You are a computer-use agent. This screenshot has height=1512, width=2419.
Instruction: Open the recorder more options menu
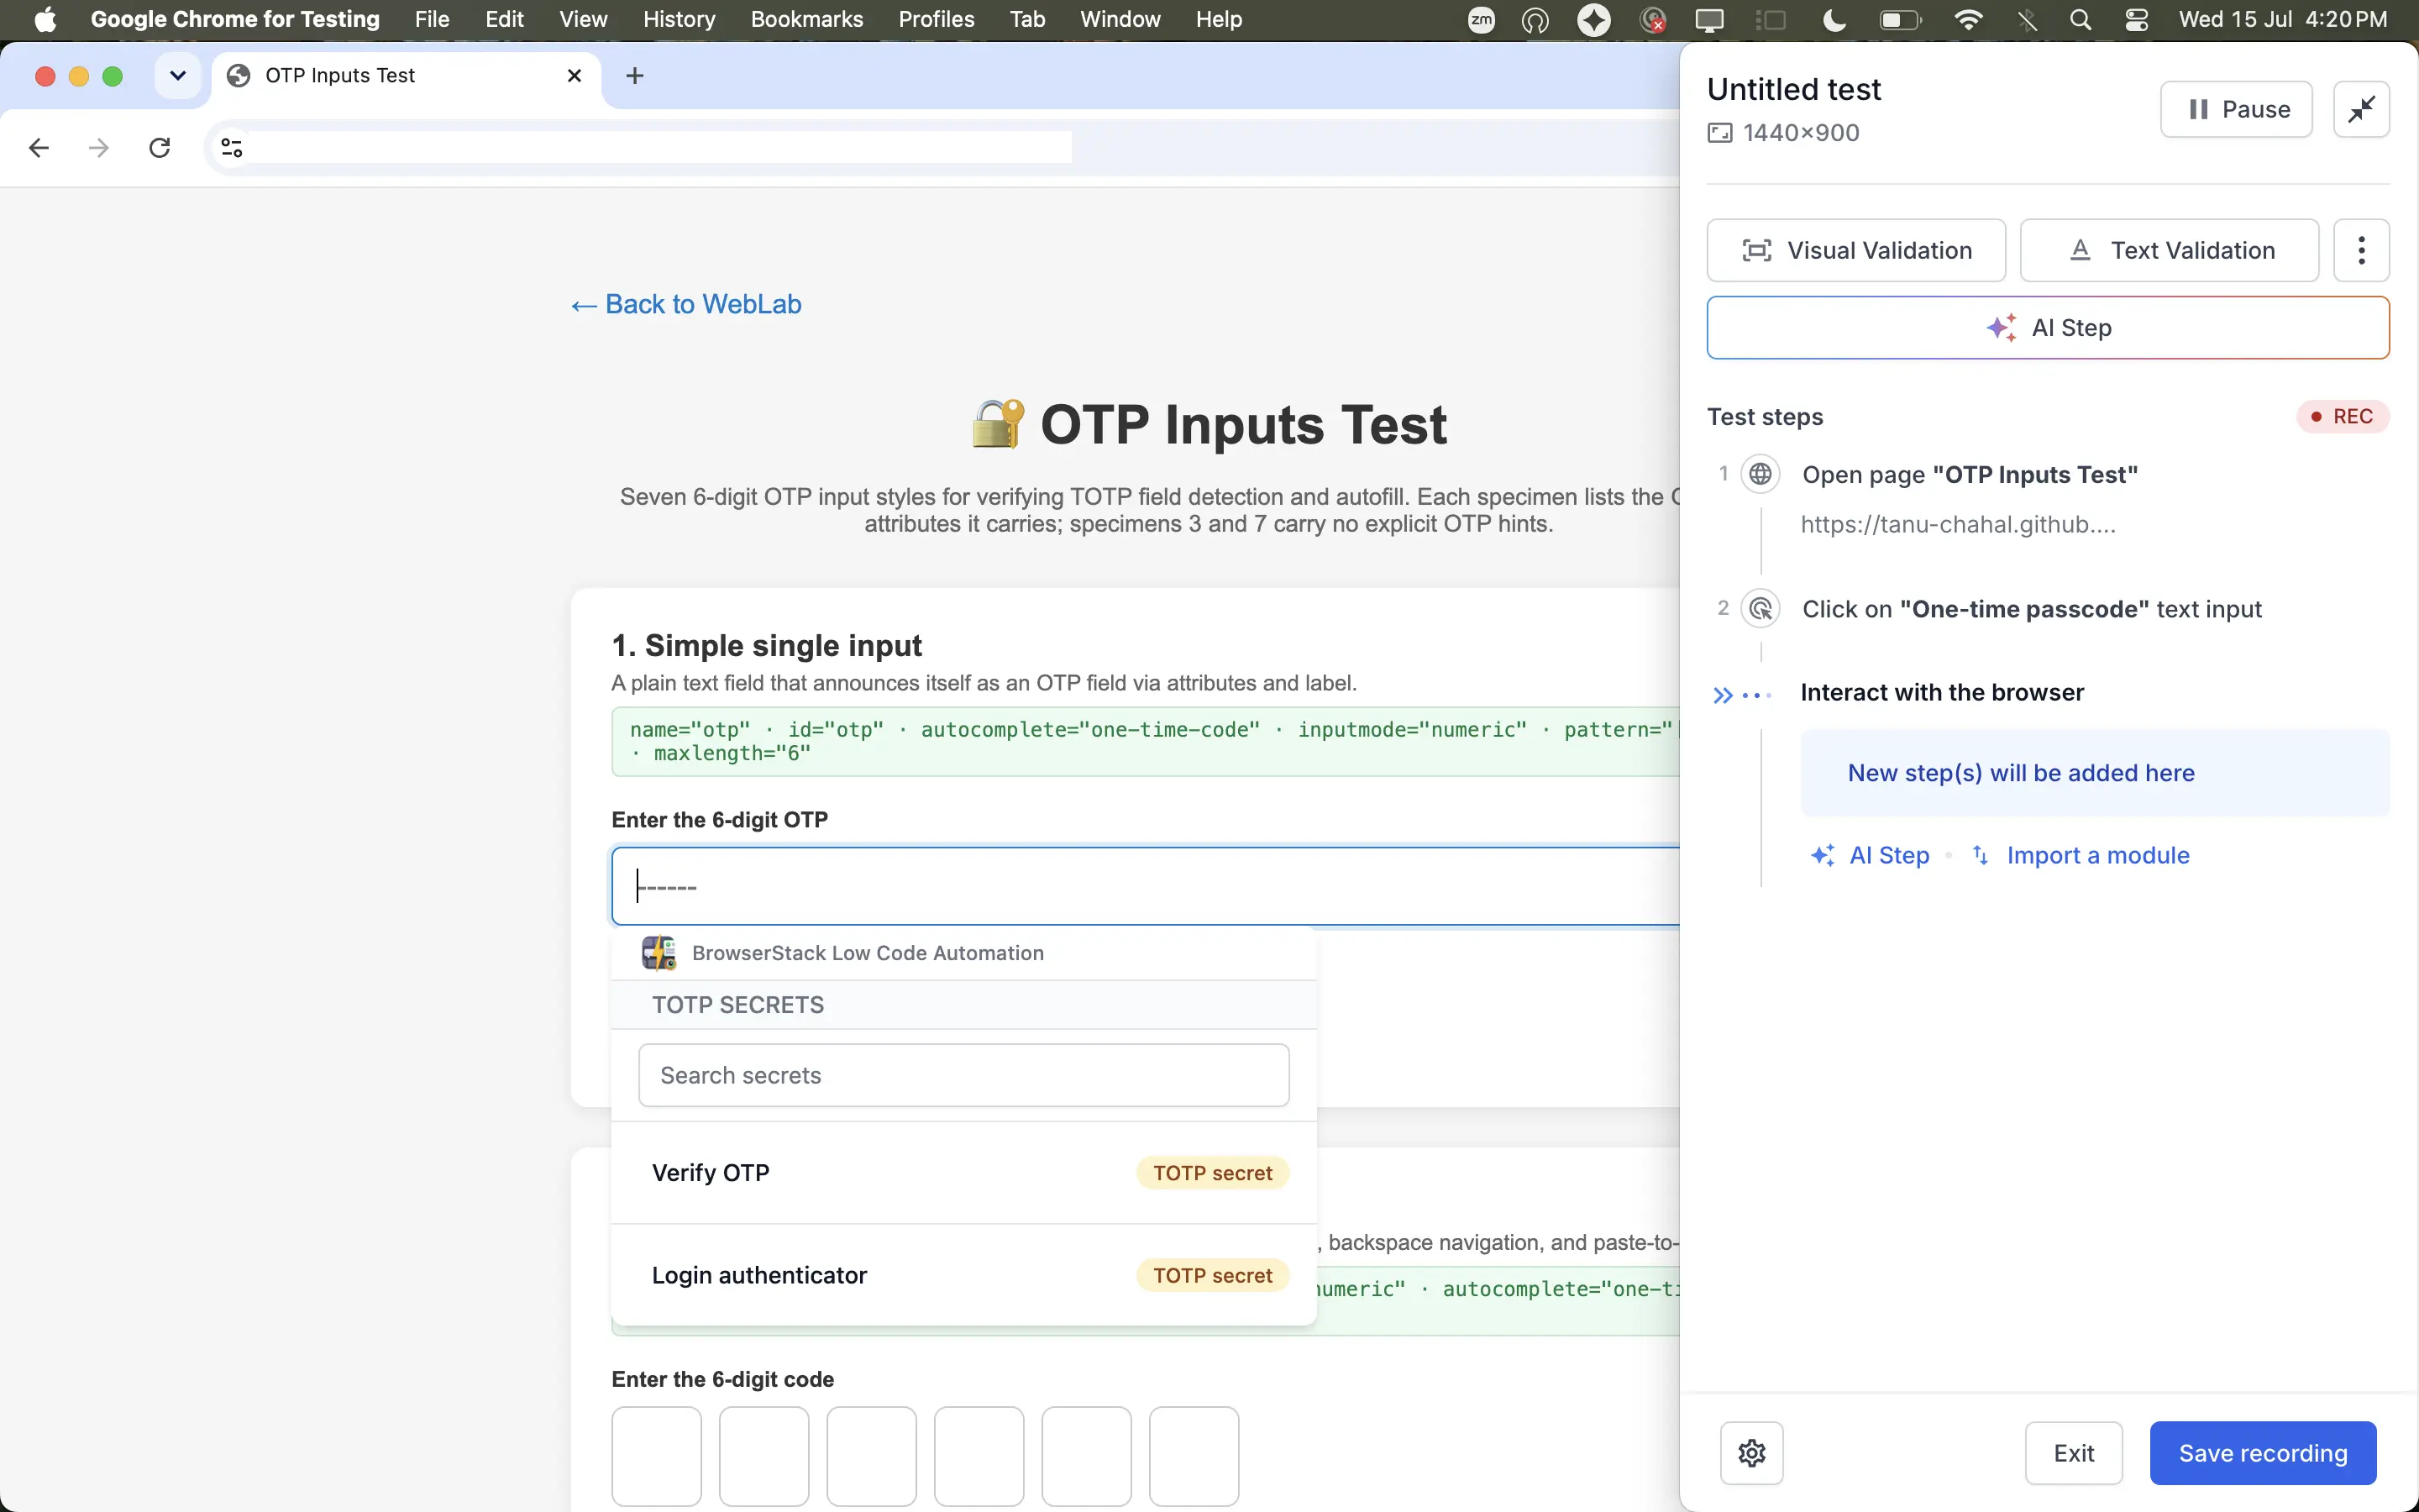click(2361, 250)
